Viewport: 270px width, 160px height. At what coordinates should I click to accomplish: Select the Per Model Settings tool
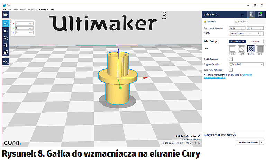tap(6, 52)
